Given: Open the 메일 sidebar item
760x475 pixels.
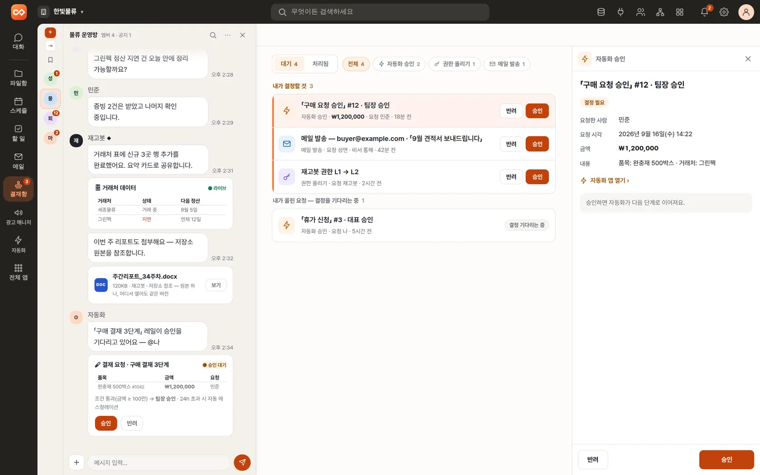Looking at the screenshot, I should click(19, 161).
